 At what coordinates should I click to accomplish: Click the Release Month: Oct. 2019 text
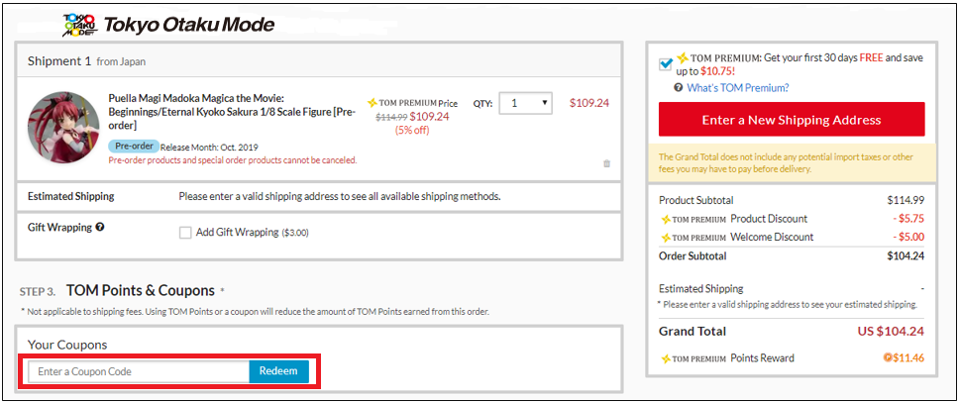tap(209, 148)
